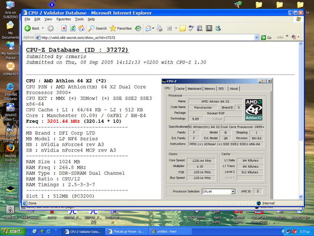Switch to CPU-Z Mainboard tab
This screenshot has width=314, height=236.
[x=195, y=89]
